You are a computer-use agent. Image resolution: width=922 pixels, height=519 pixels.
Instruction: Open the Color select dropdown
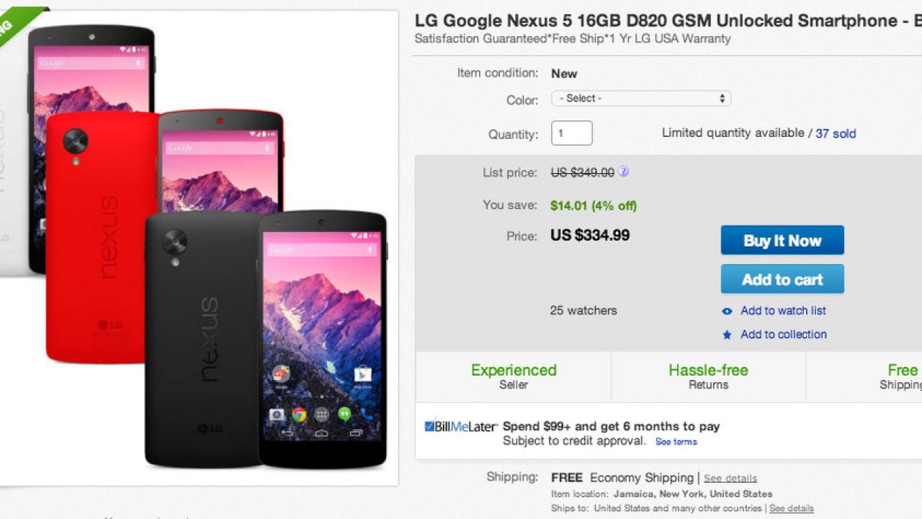(641, 99)
